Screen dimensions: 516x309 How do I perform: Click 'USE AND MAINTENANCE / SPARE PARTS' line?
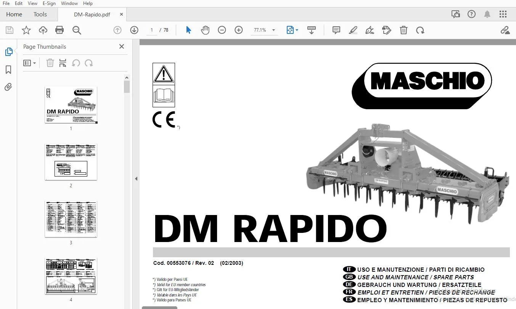[416, 277]
